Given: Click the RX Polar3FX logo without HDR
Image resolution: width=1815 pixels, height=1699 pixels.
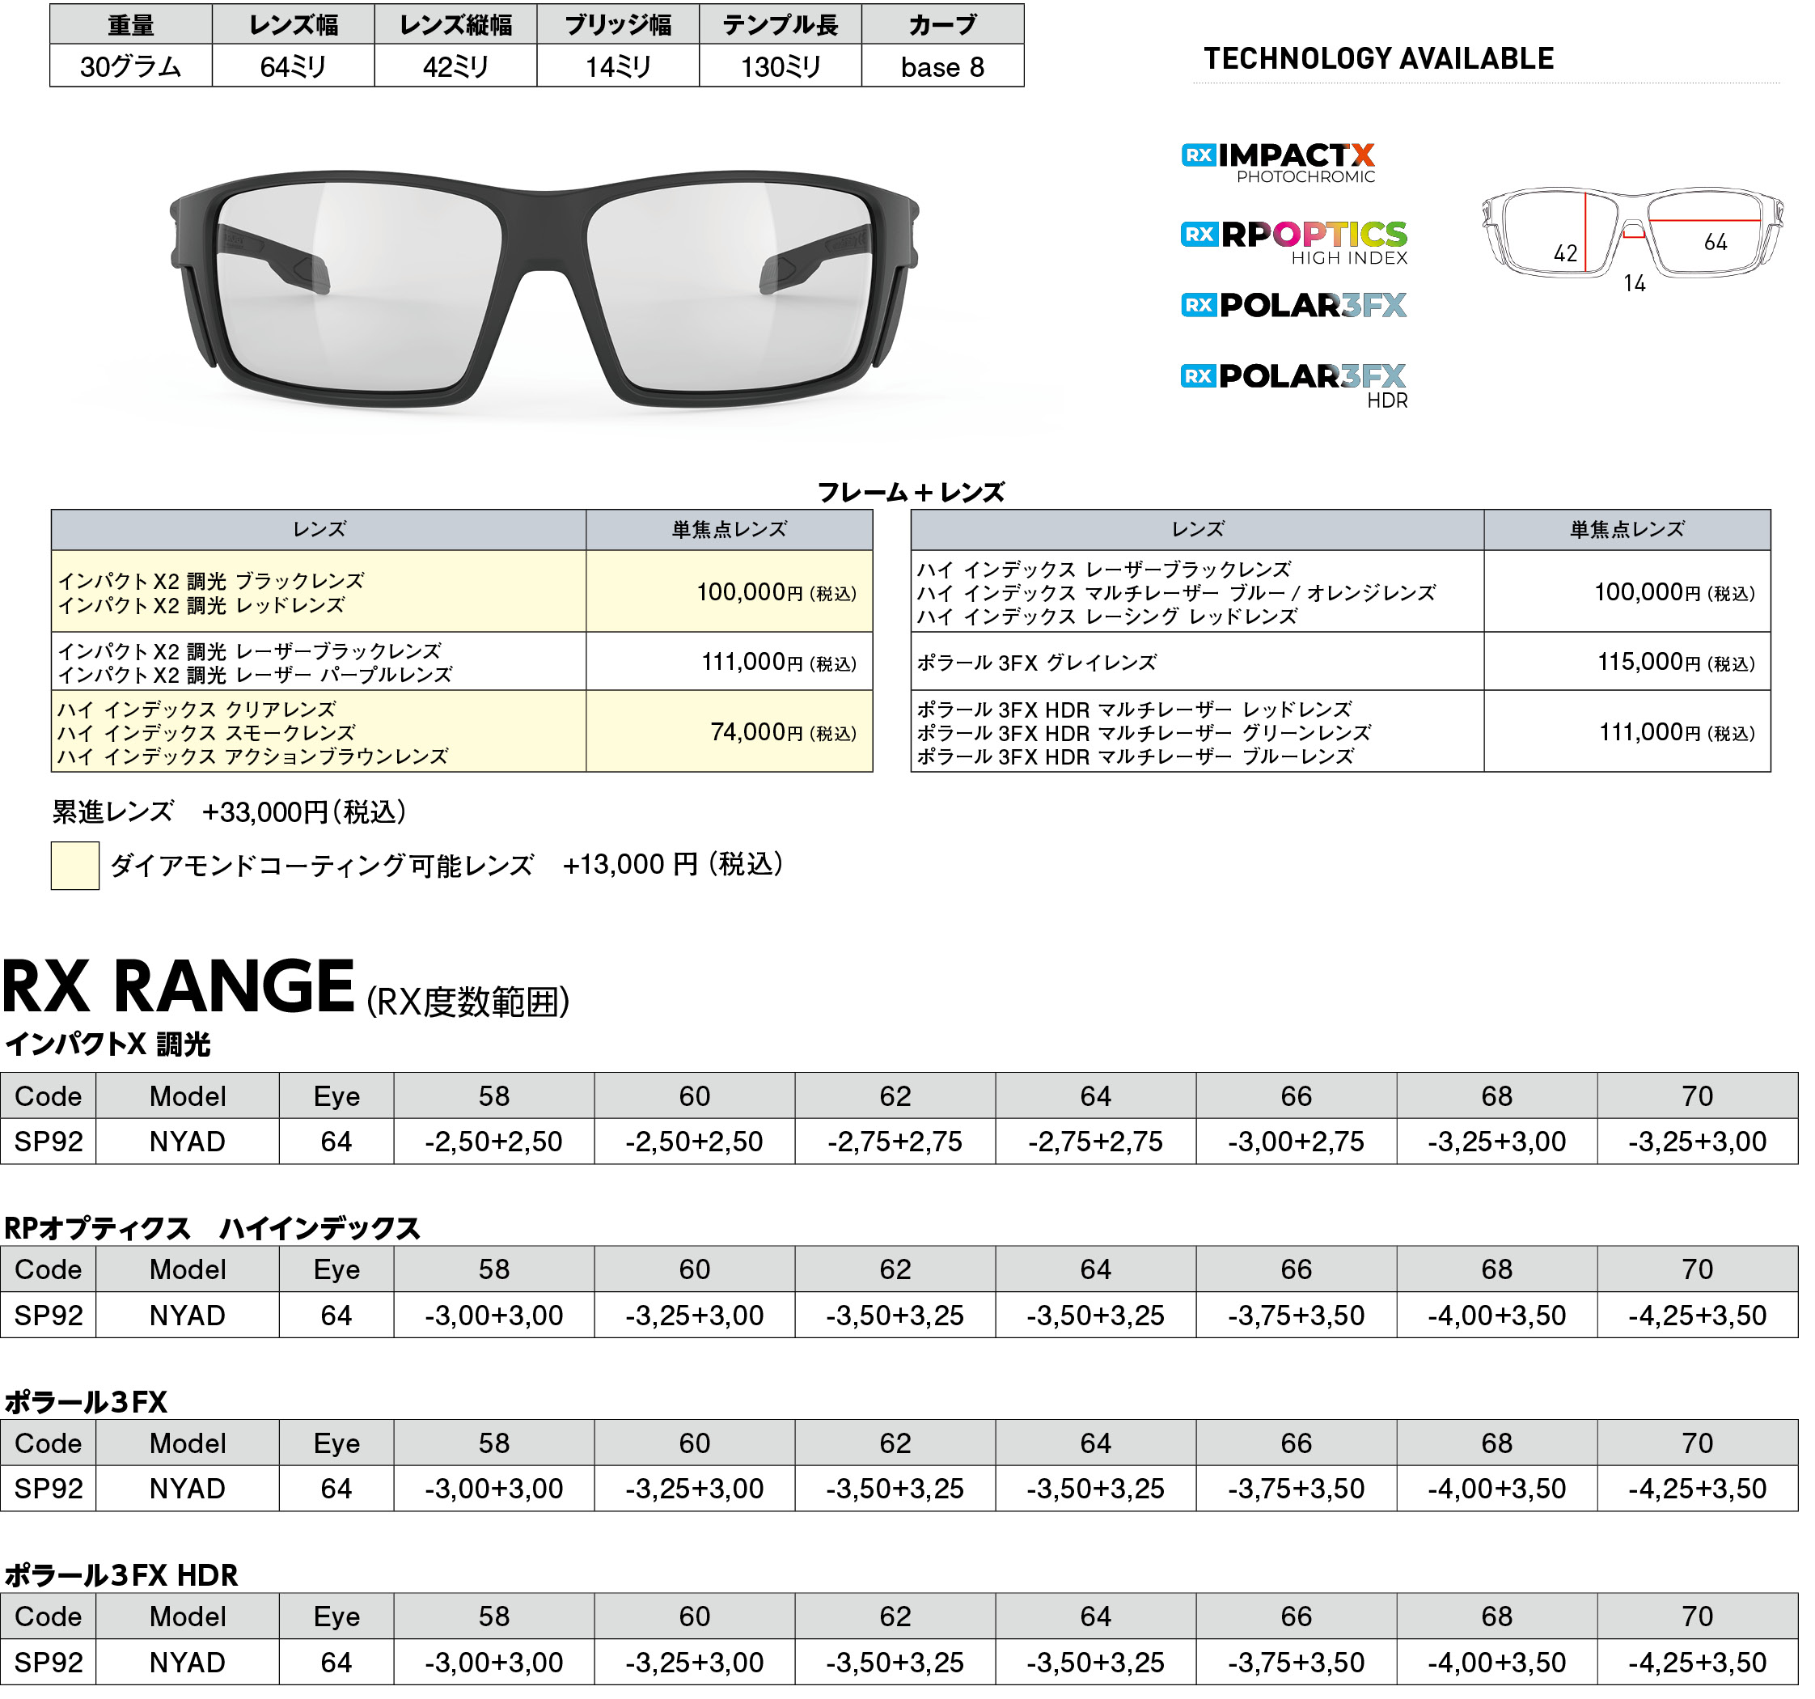Looking at the screenshot, I should (1293, 305).
